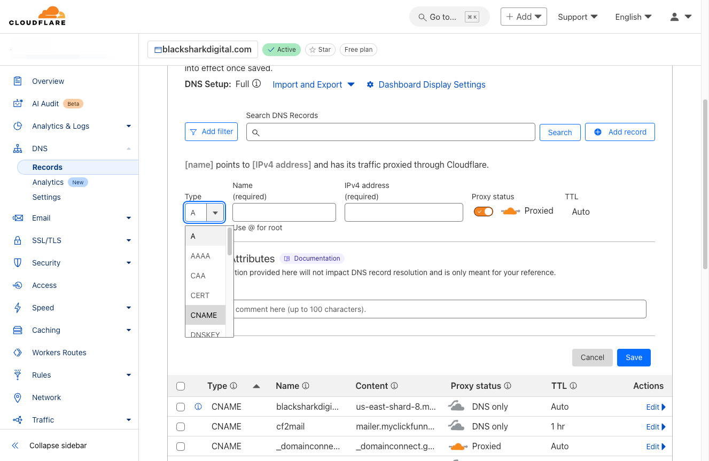
Task: Click the Dashboard Display Settings gear icon
Action: tap(370, 84)
